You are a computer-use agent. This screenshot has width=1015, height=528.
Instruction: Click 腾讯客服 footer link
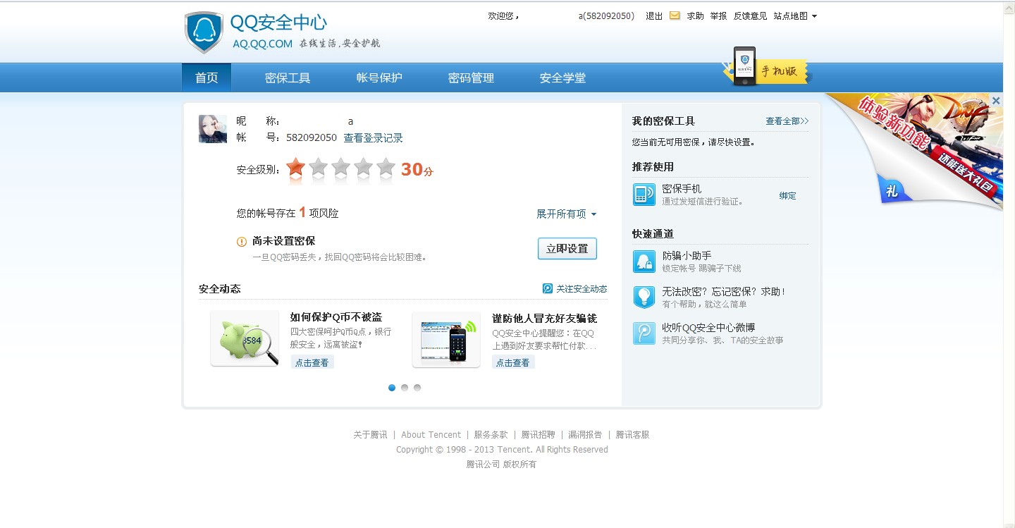(x=632, y=435)
